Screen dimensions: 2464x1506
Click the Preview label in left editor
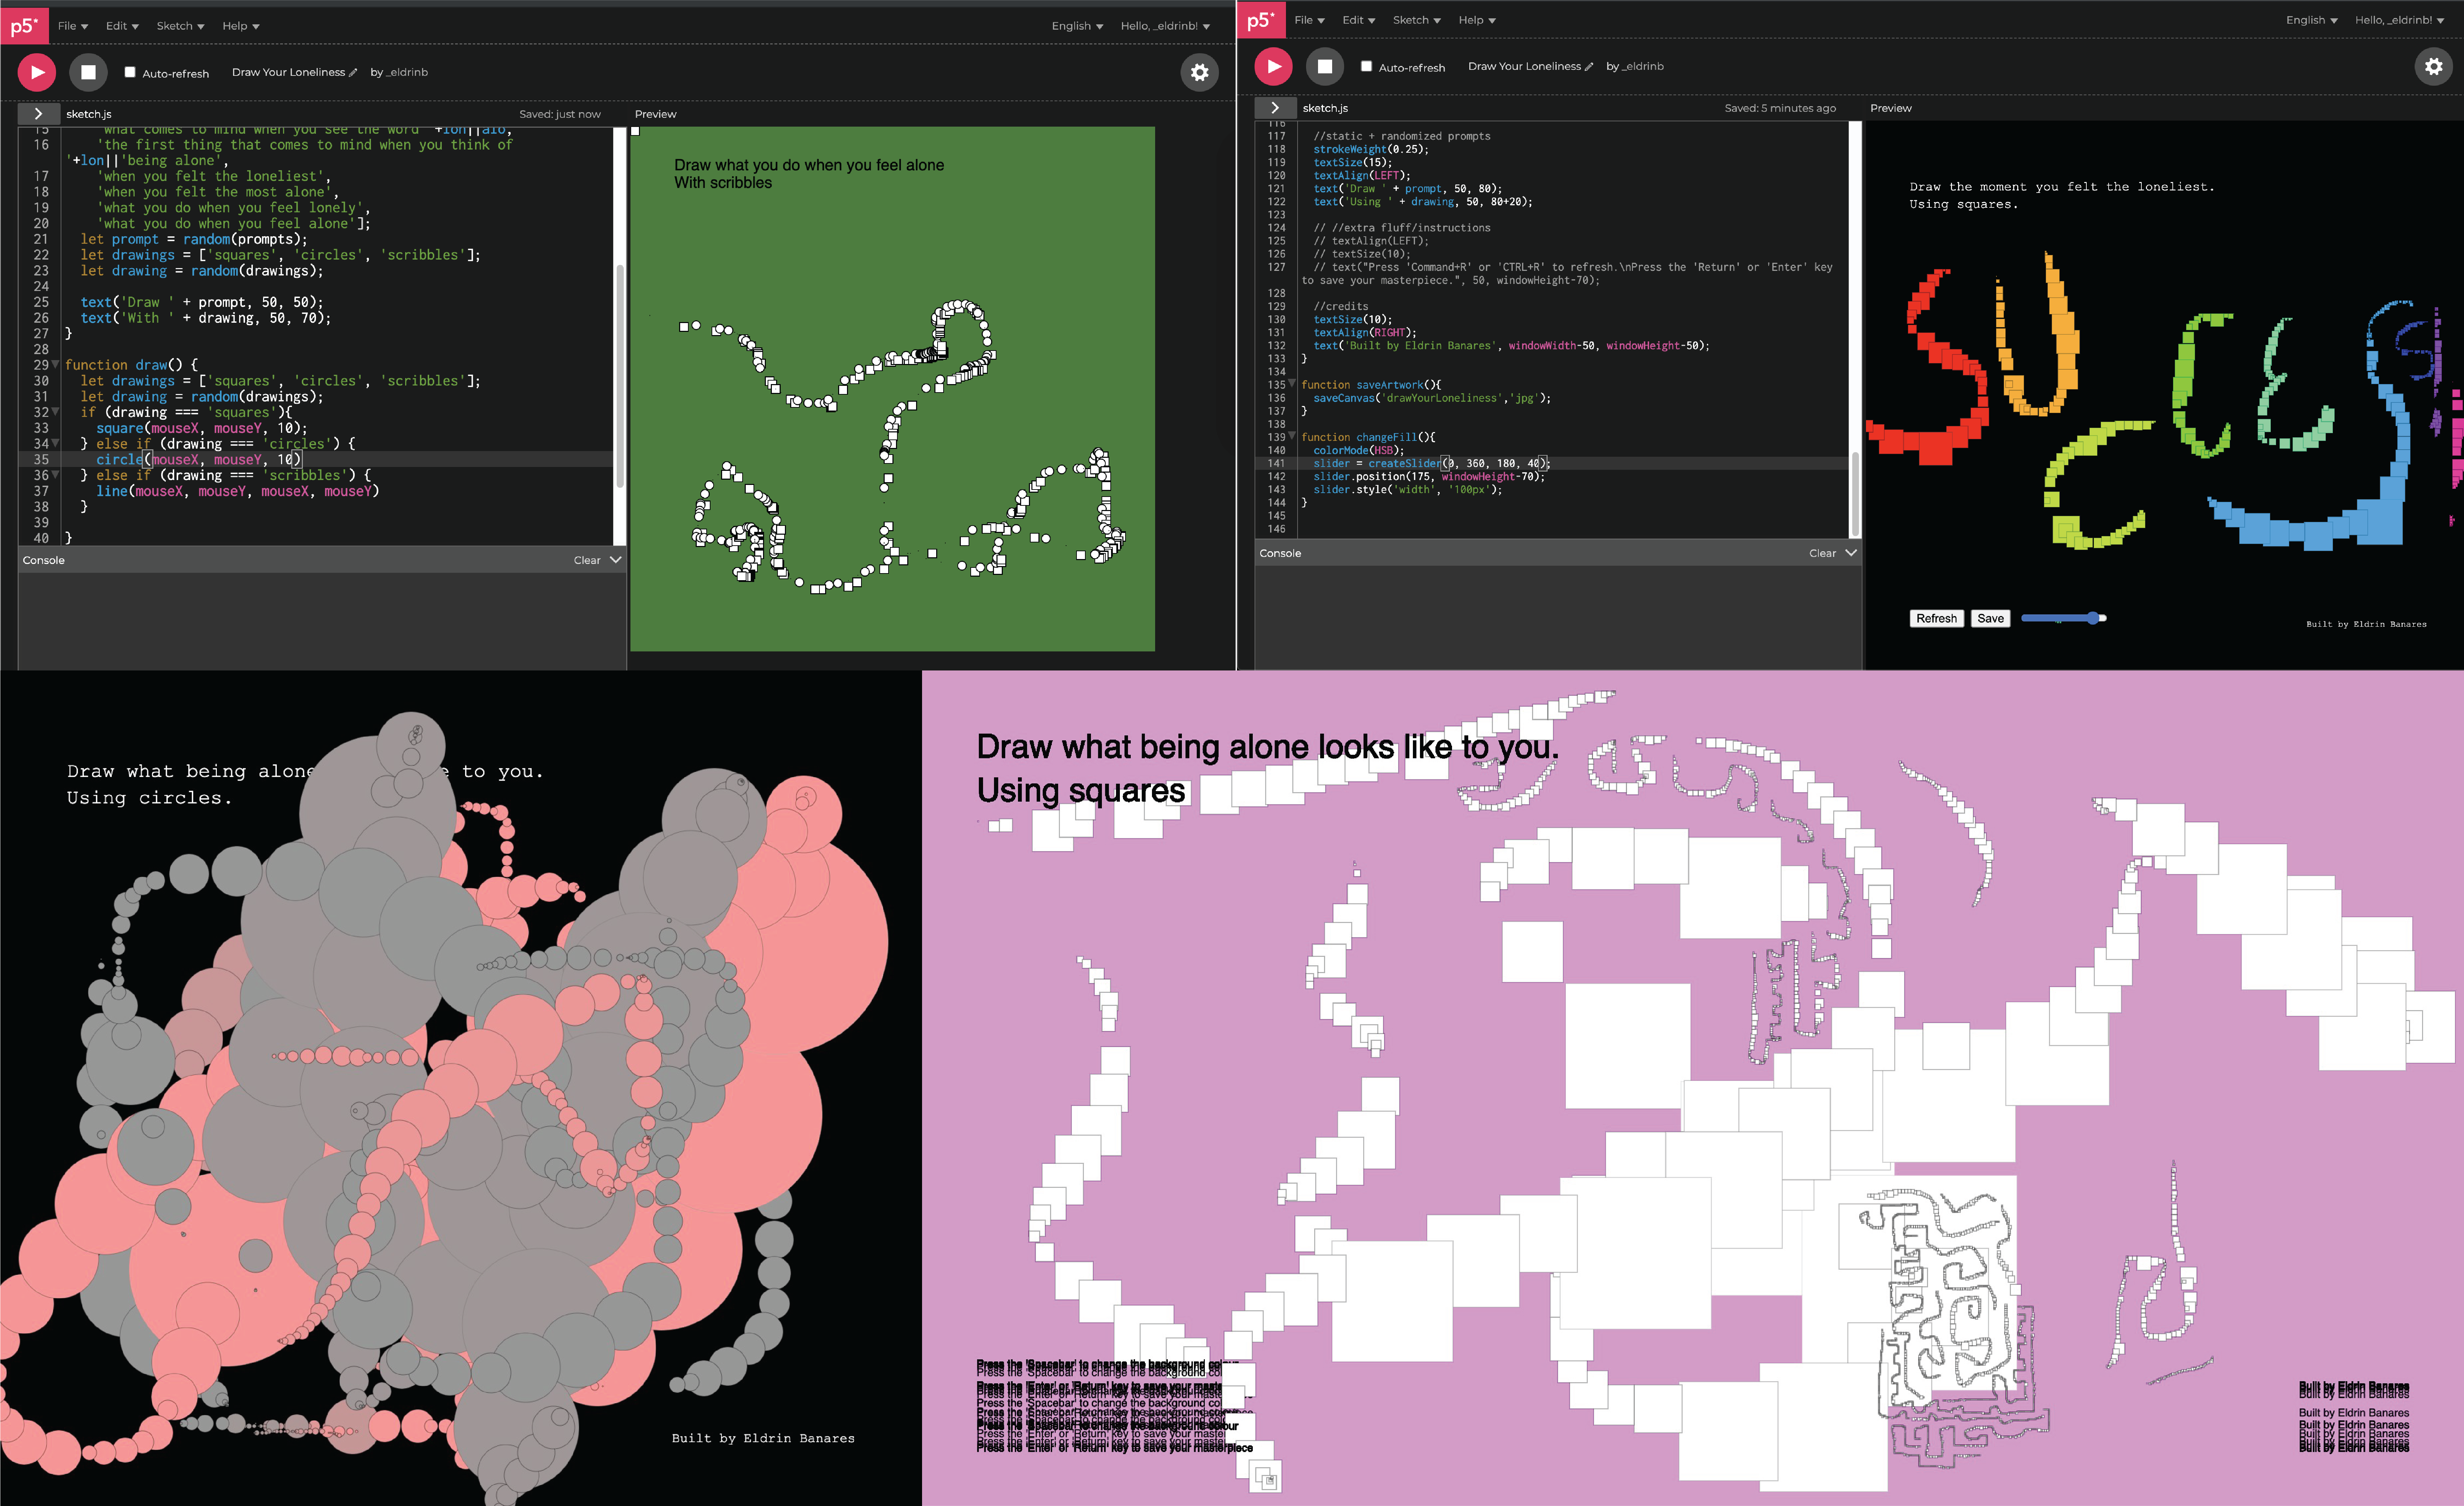(x=655, y=114)
